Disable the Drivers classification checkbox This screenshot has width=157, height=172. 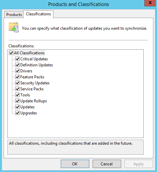coord(17,71)
